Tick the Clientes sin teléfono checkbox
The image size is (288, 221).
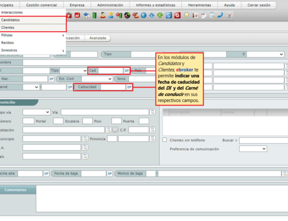(165, 140)
